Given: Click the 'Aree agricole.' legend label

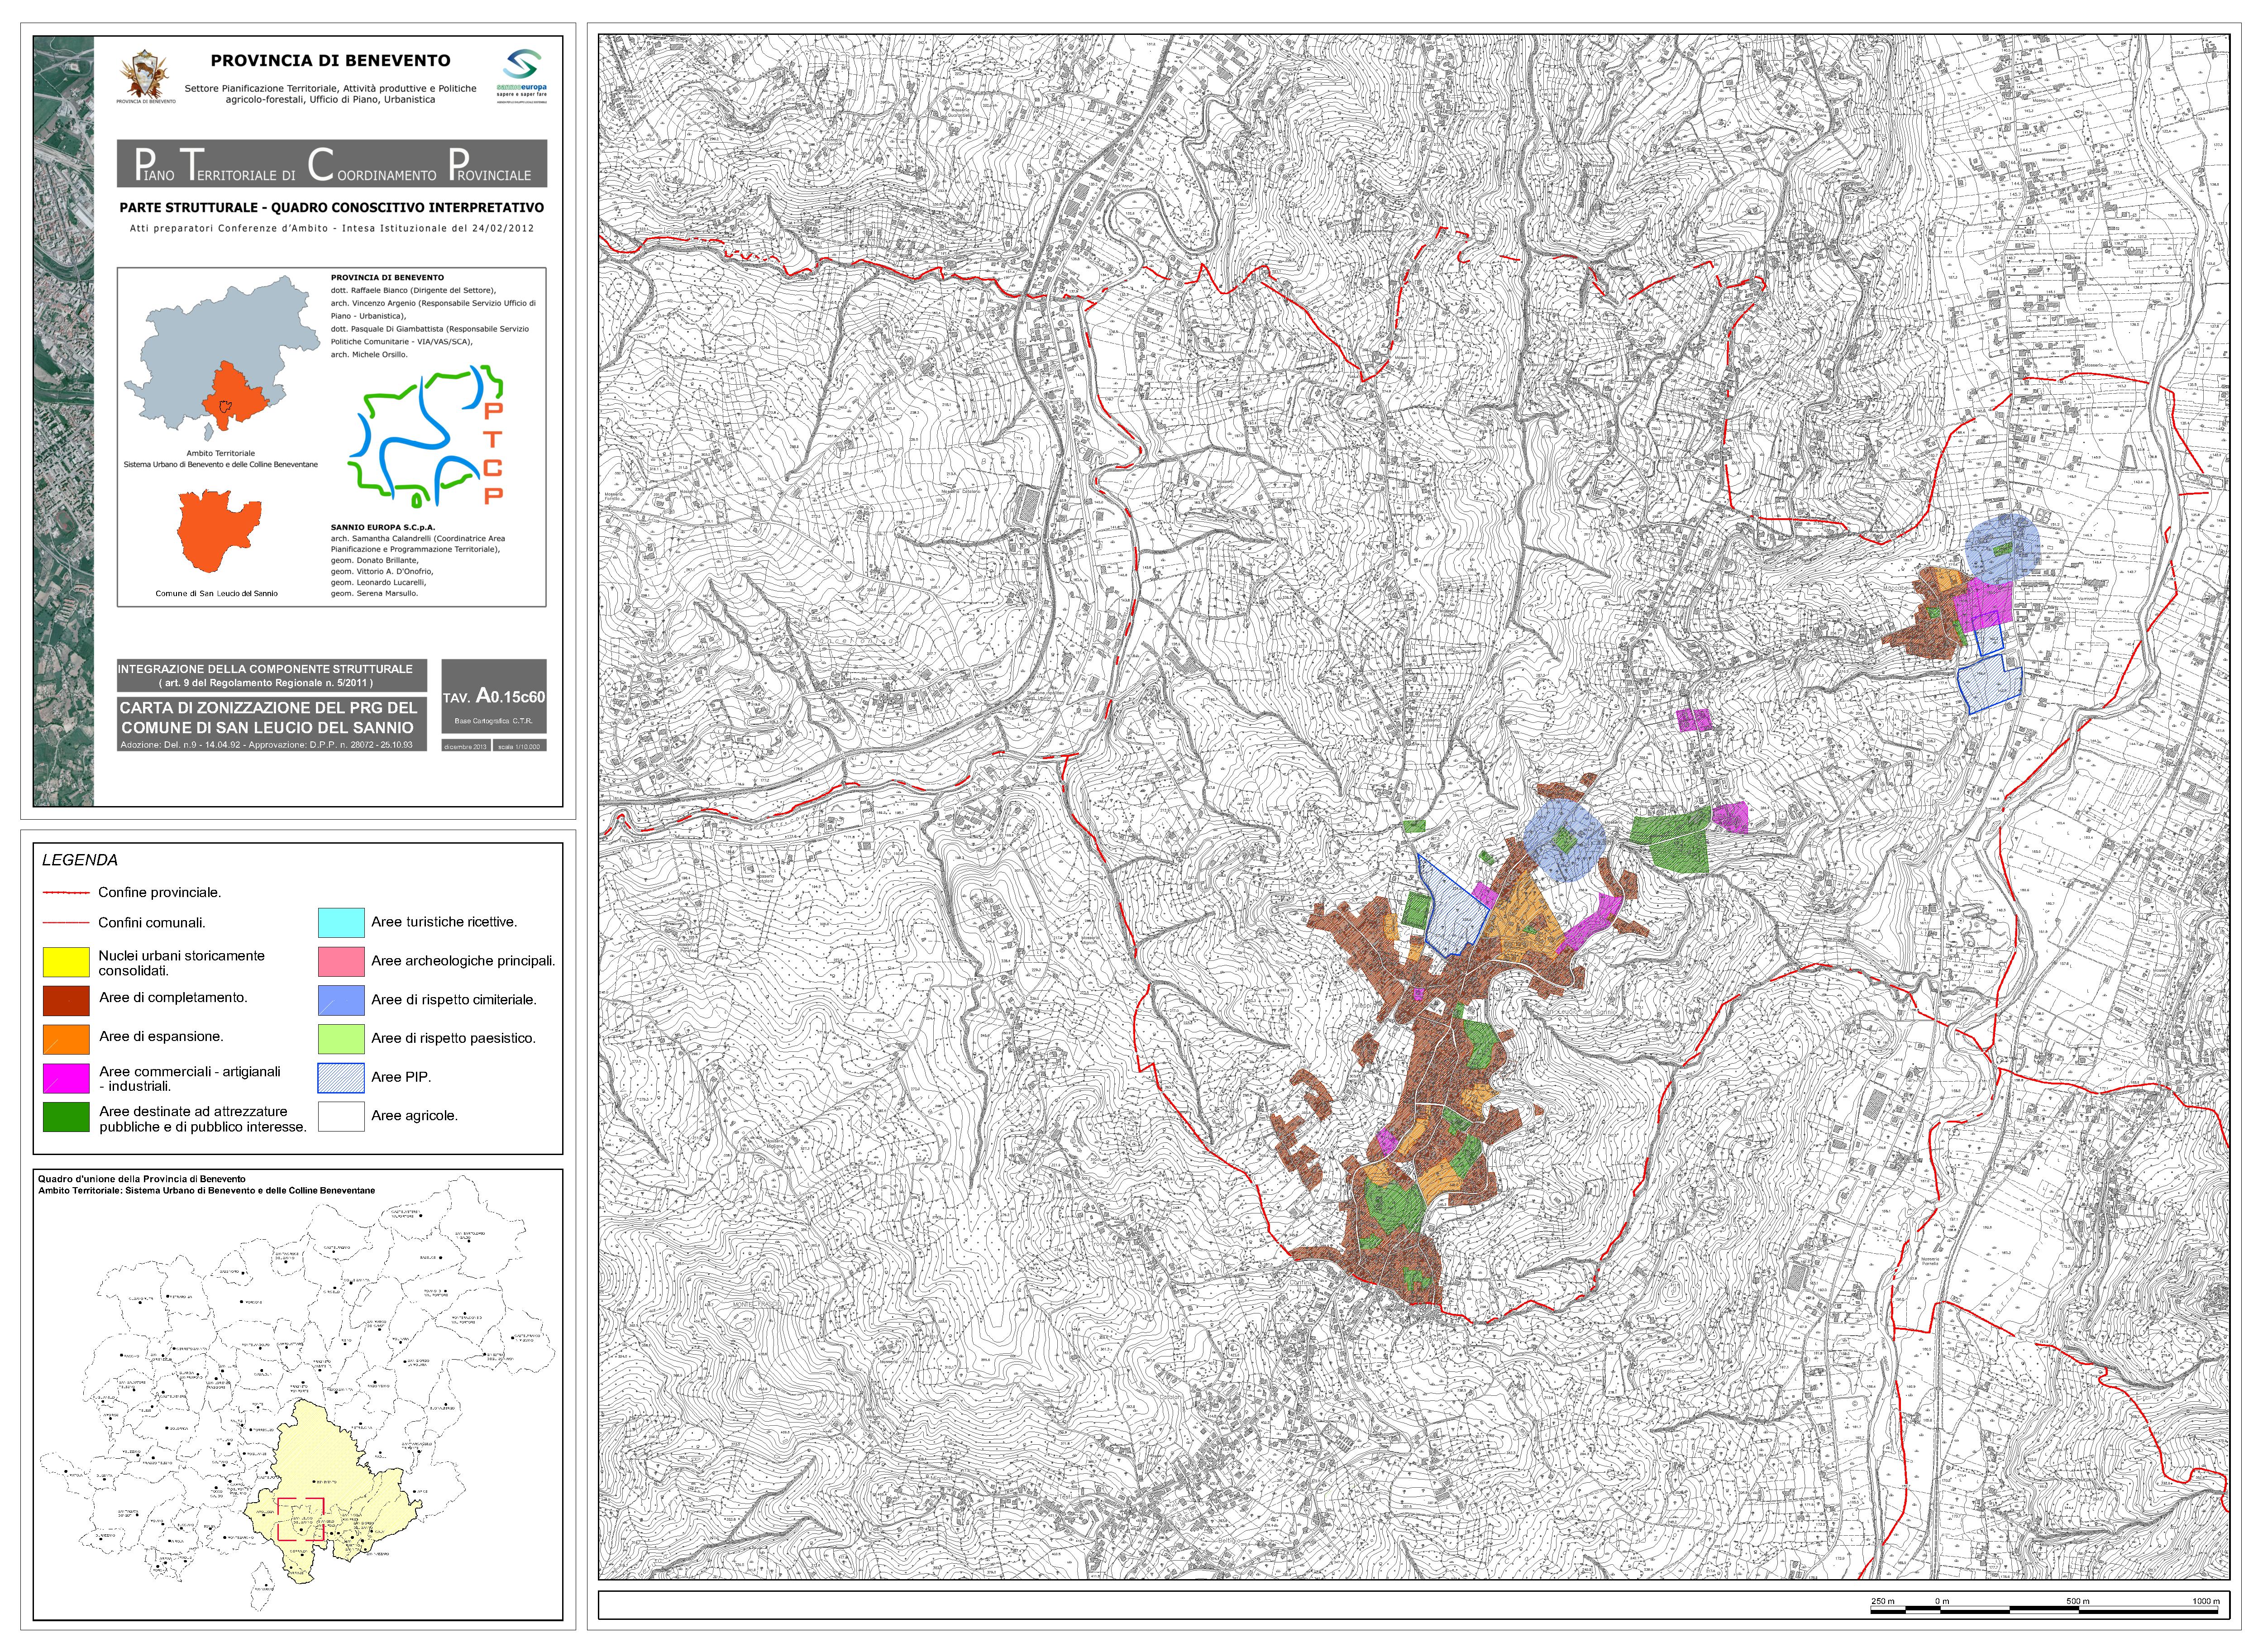Looking at the screenshot, I should pyautogui.click(x=414, y=1116).
